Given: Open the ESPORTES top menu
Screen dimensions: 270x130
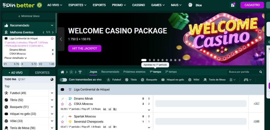Looking at the screenshot, I should coord(78,5).
